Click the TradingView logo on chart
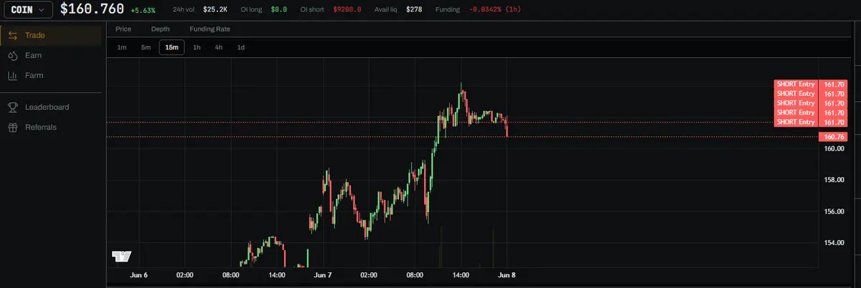 121,256
